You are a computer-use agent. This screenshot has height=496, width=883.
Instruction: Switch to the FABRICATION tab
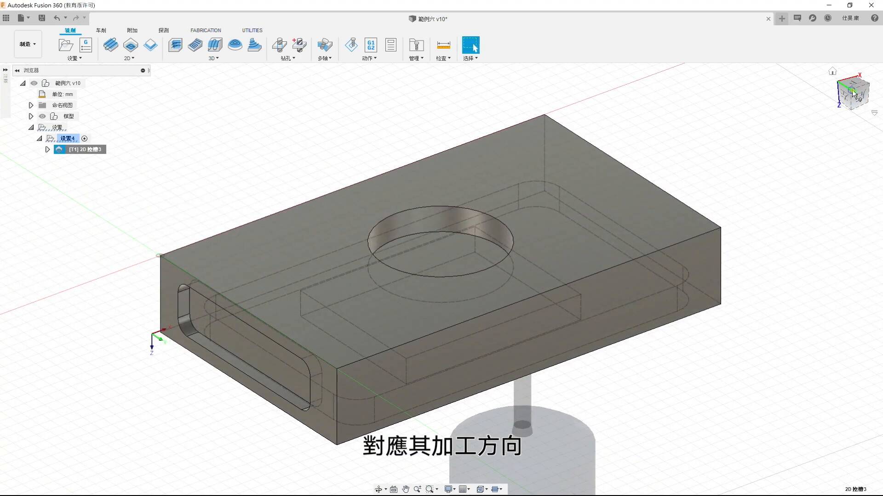pos(206,30)
